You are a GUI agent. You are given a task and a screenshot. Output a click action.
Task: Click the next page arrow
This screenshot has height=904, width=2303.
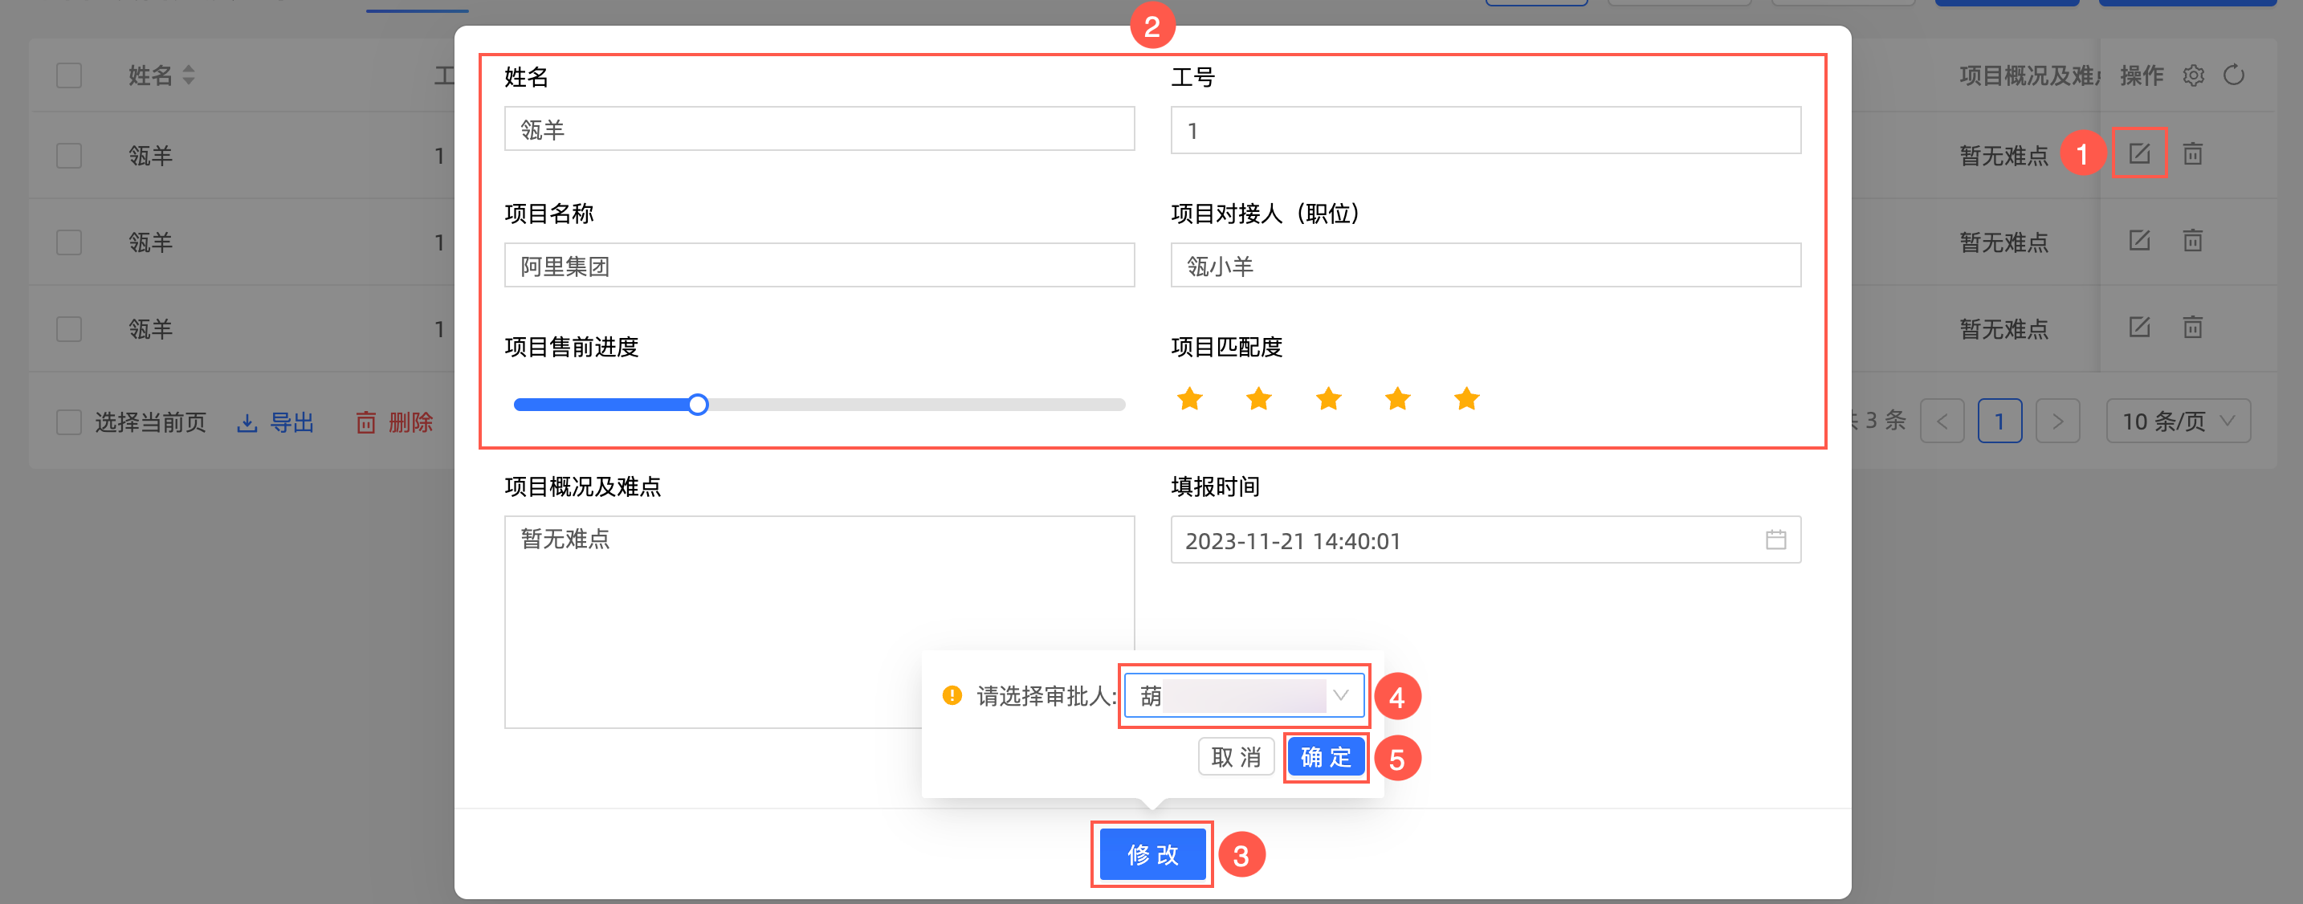[x=2057, y=421]
